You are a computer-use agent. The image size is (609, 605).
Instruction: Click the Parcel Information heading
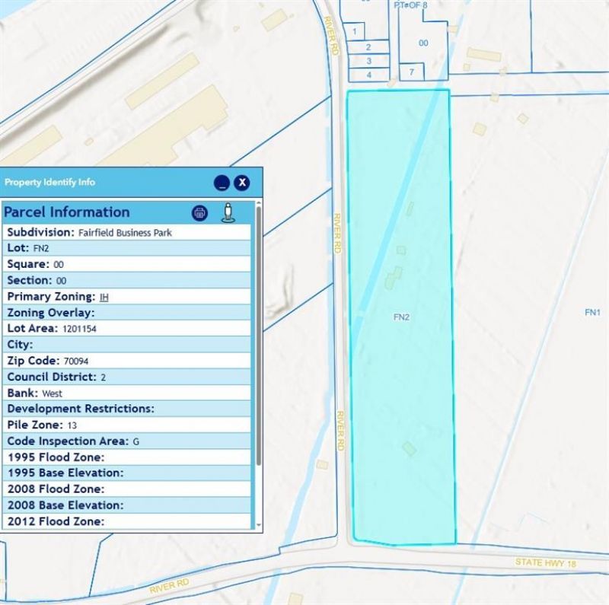[x=67, y=212]
